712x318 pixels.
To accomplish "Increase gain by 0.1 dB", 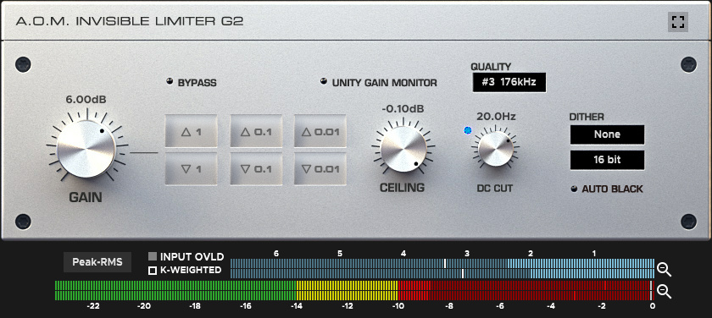I will click(x=256, y=131).
